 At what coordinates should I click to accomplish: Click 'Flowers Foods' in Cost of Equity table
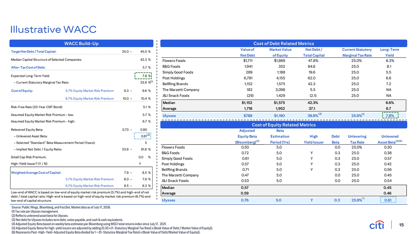174,147
